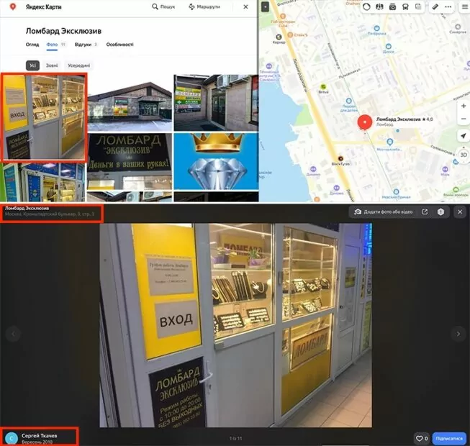
Task: Like the photo with heart button
Action: (422, 439)
